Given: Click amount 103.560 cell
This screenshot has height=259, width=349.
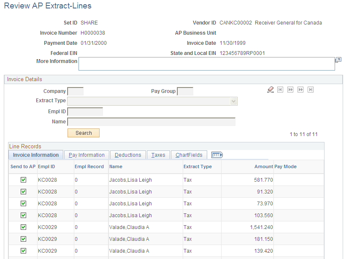Looking at the screenshot, I should pos(263,215).
